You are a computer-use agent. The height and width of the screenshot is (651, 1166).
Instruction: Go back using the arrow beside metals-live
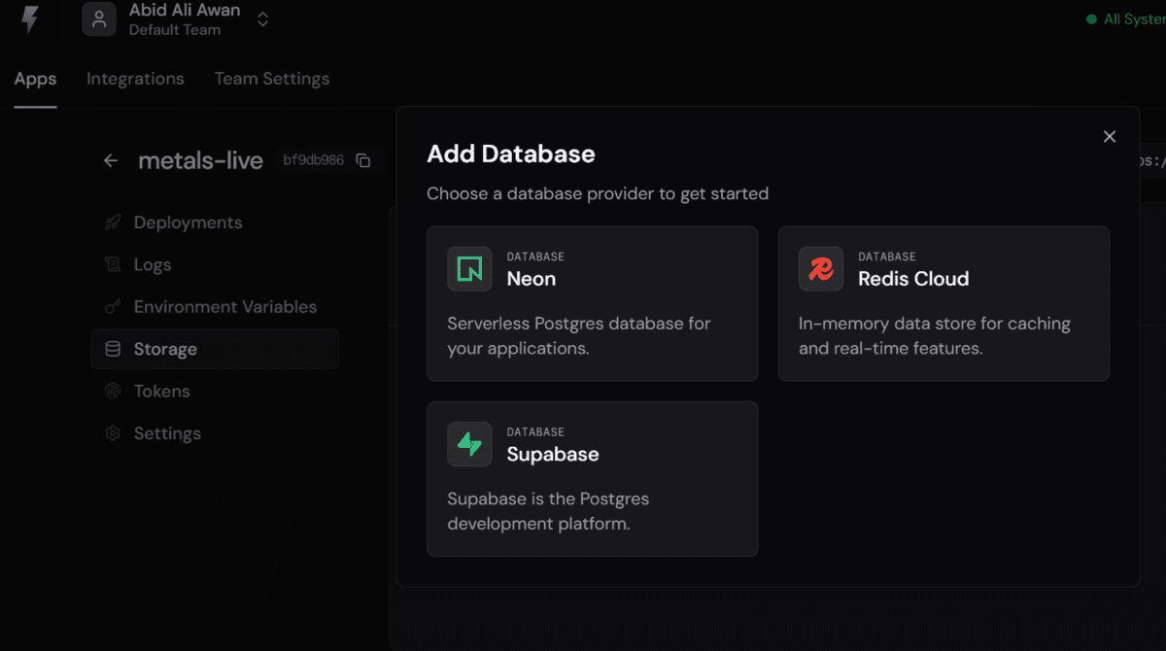pos(111,160)
